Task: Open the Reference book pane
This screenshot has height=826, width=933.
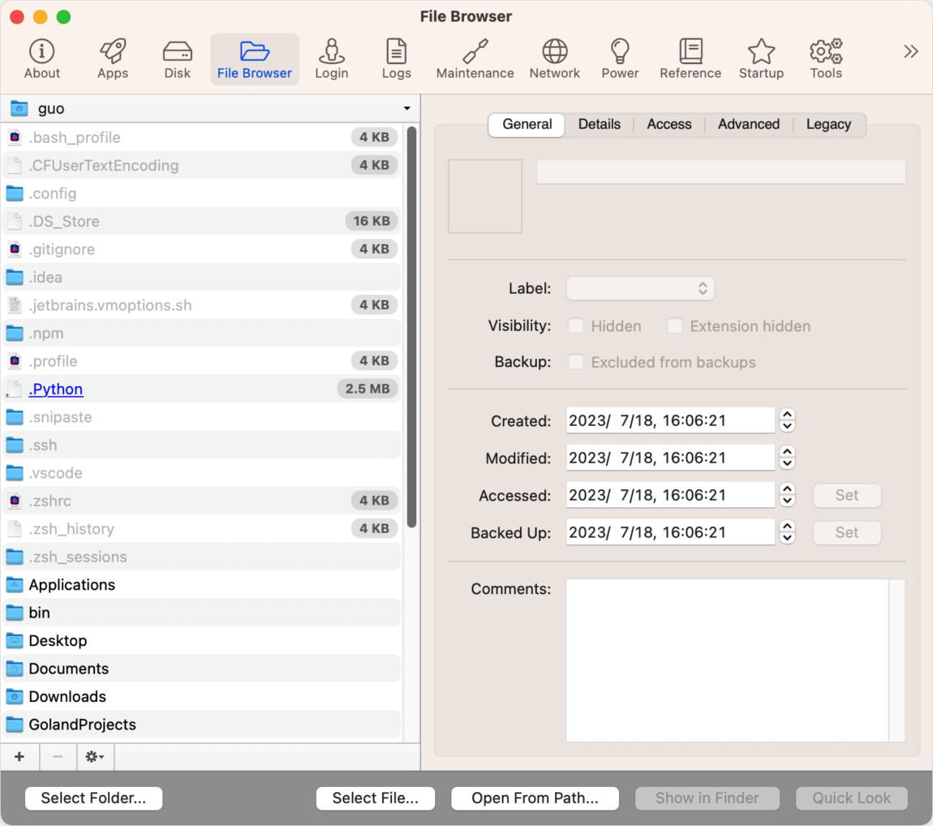Action: 690,59
